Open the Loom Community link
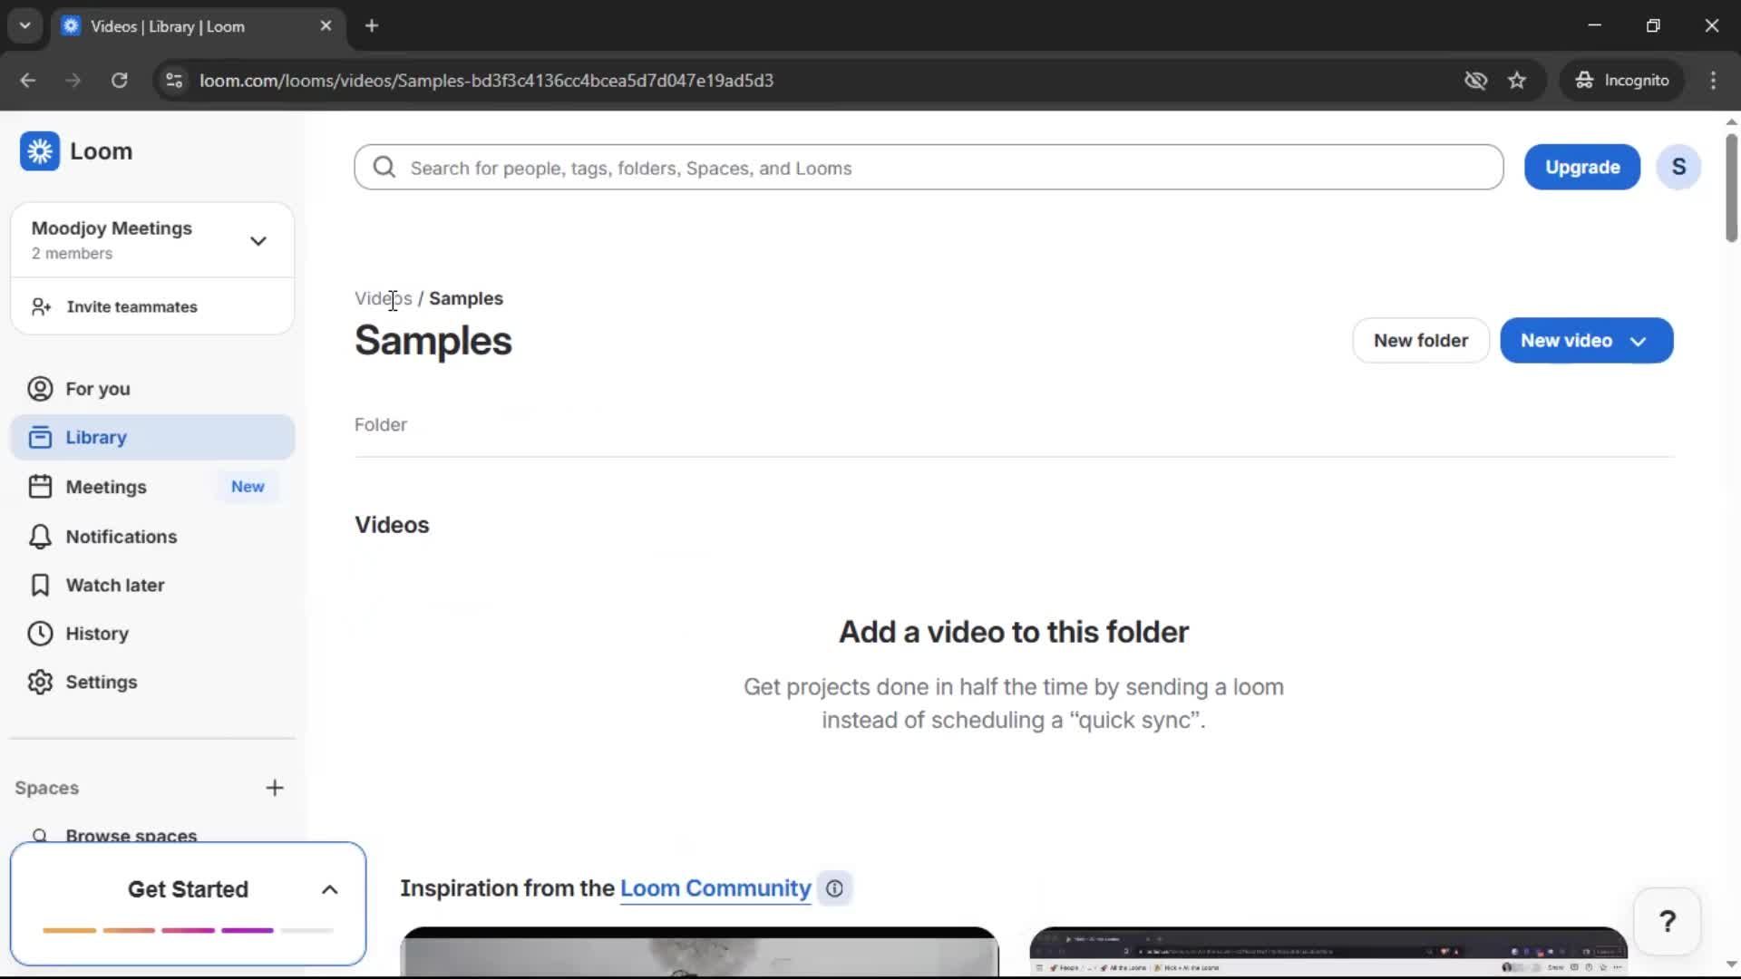The image size is (1741, 979). 714,889
